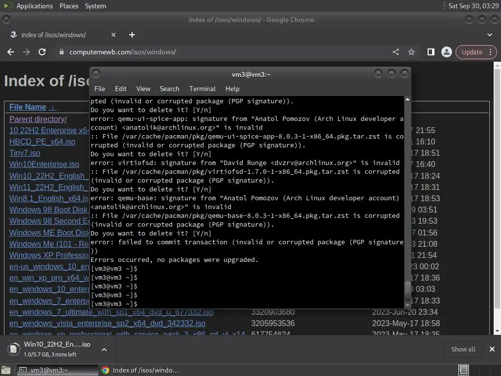The width and height of the screenshot is (501, 376).
Task: Click the share icon in address bar
Action: (x=395, y=52)
